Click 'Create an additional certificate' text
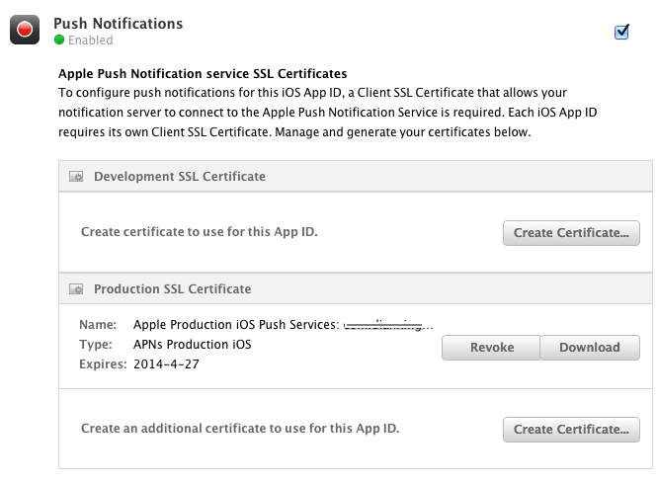 click(240, 428)
